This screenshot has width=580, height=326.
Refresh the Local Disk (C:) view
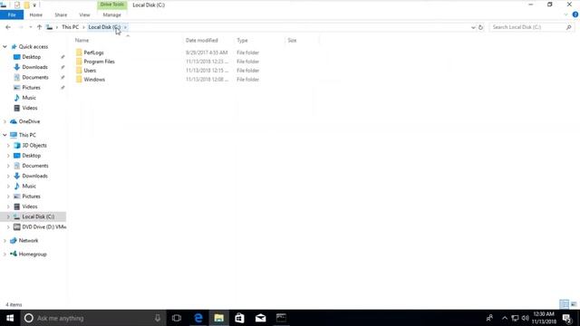pyautogui.click(x=480, y=27)
